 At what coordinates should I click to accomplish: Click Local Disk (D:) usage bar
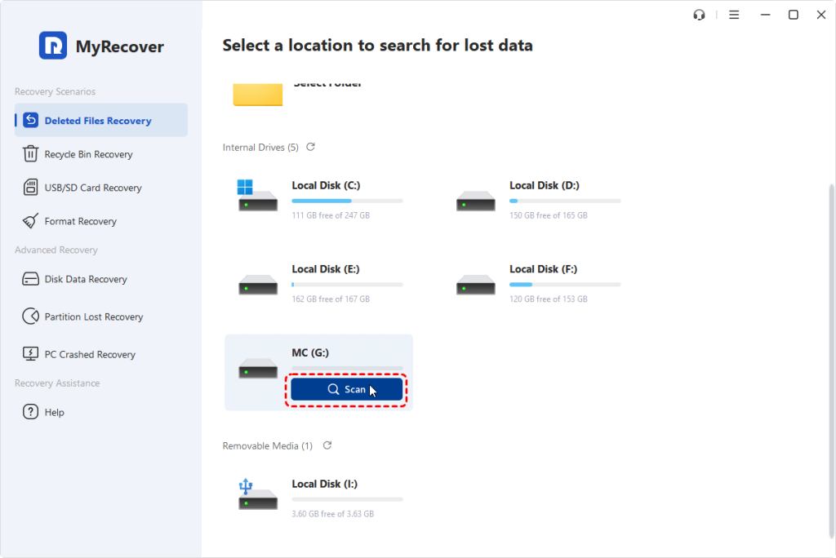(x=565, y=201)
